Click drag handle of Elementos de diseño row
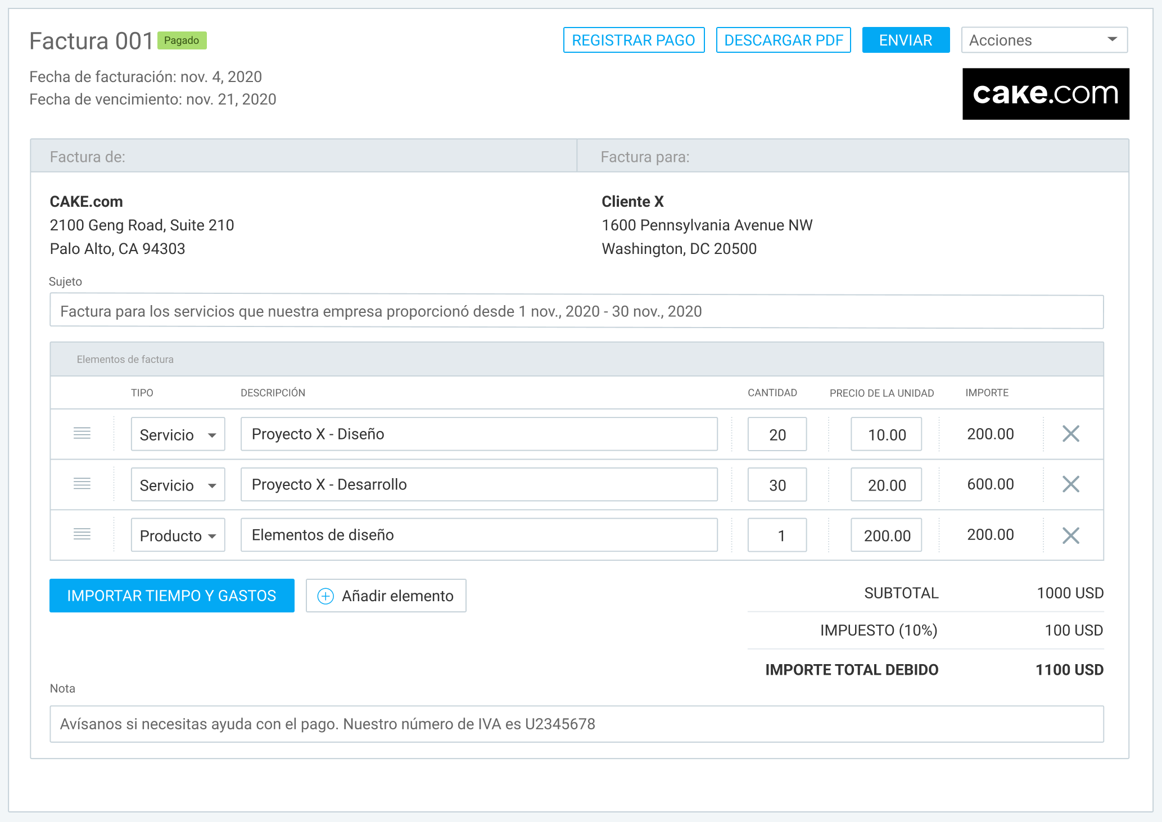 point(82,534)
